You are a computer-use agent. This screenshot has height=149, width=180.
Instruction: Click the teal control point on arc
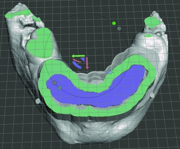point(60,88)
